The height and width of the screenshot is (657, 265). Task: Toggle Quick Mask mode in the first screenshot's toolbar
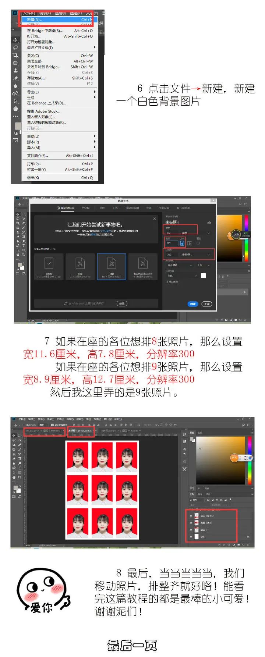(15, 141)
